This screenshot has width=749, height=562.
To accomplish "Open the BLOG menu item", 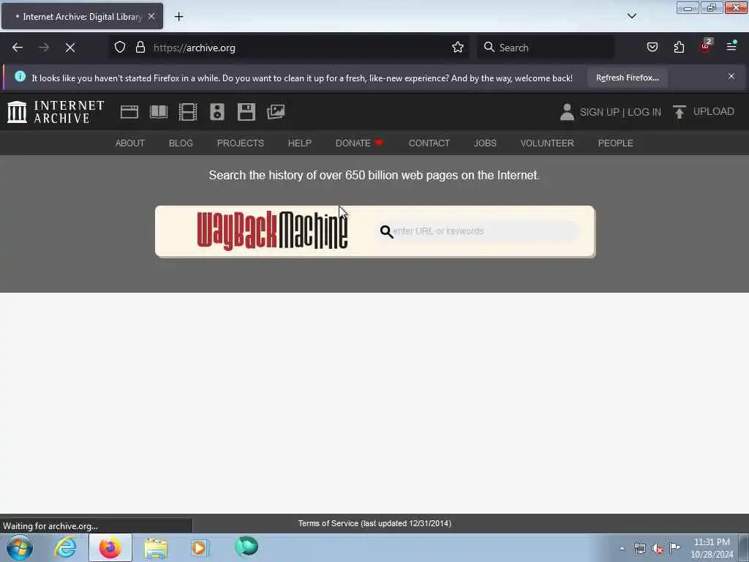I will point(181,143).
